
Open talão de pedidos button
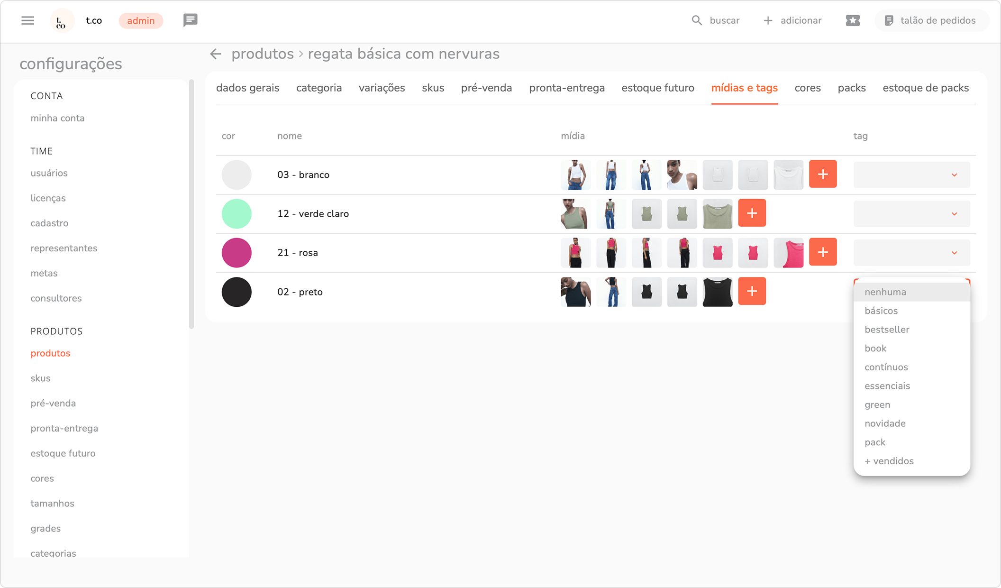point(931,20)
